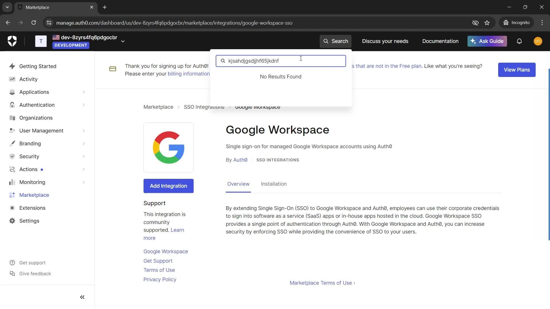Go back with browser back arrow
Image resolution: width=550 pixels, height=309 pixels.
click(x=8, y=23)
